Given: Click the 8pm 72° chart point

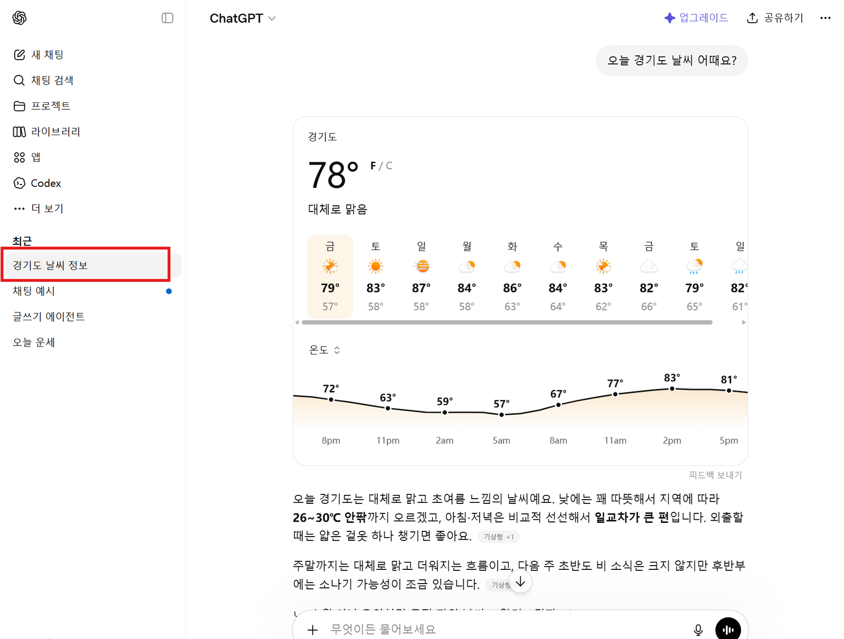Looking at the screenshot, I should (x=331, y=400).
